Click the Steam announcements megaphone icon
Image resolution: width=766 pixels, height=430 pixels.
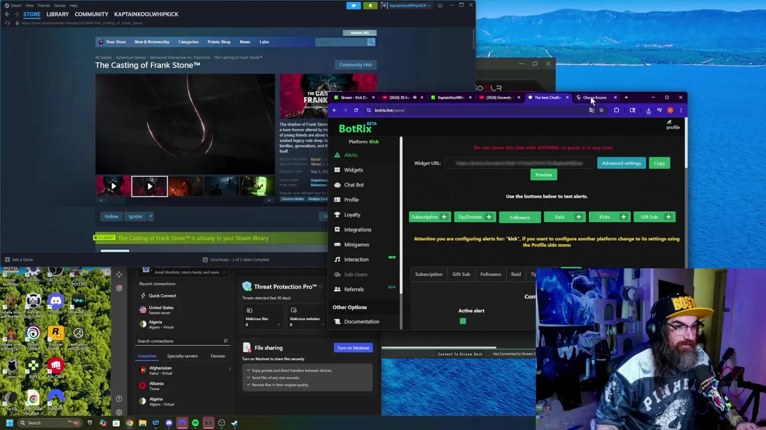(x=354, y=5)
